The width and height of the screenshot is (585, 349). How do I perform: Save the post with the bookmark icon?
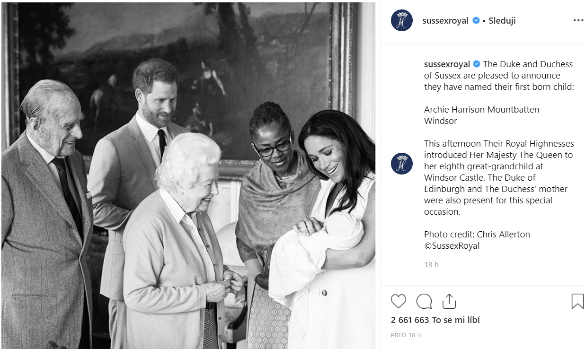pyautogui.click(x=577, y=301)
